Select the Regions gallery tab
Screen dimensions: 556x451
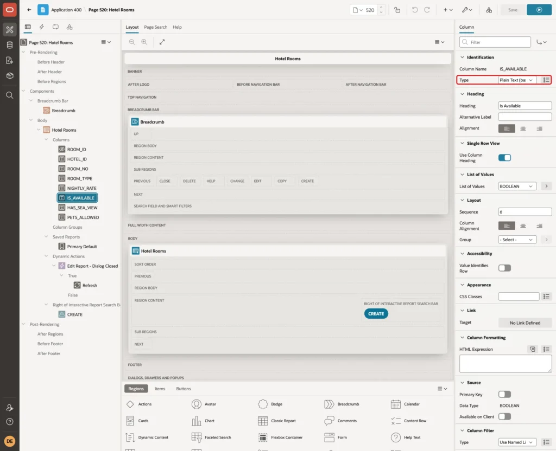point(136,389)
